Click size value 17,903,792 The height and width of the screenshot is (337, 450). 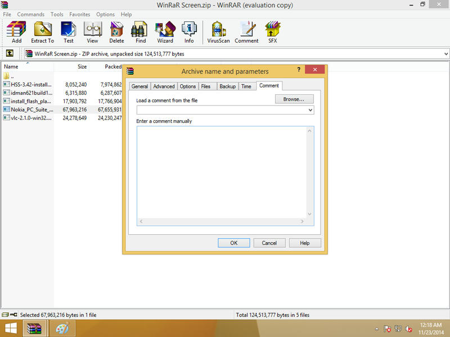click(x=75, y=101)
